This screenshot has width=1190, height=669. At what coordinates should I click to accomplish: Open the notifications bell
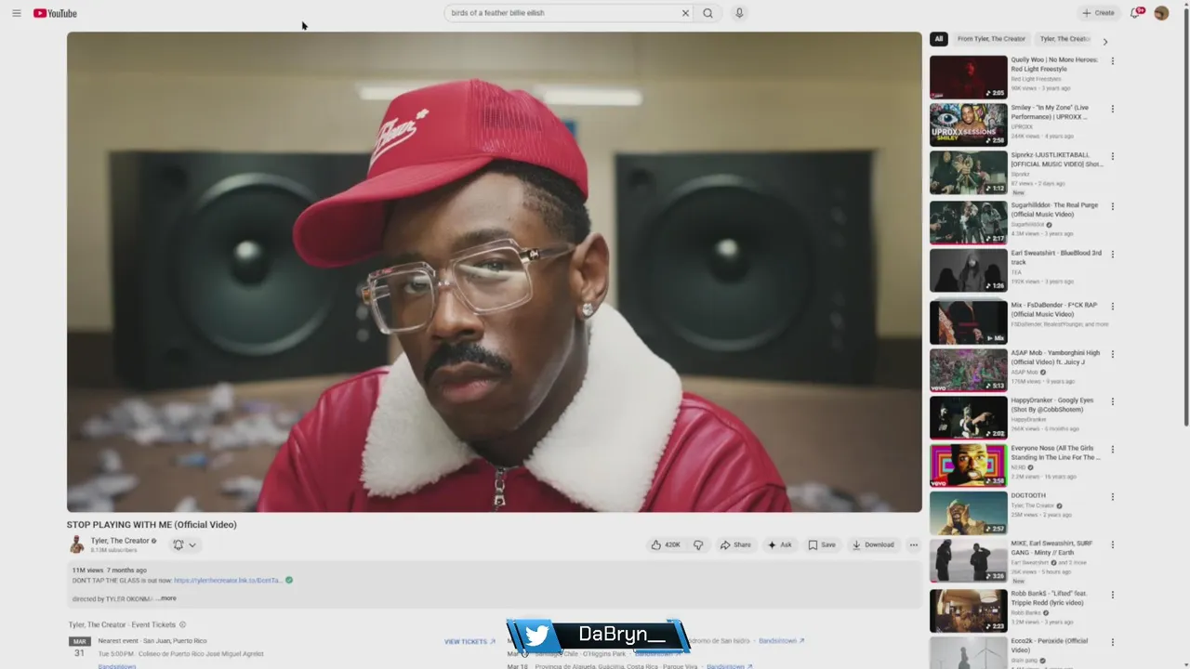pyautogui.click(x=1135, y=13)
